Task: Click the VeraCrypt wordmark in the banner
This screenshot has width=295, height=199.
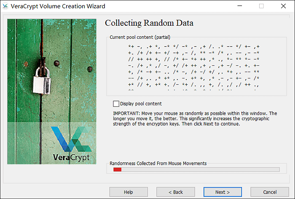Action: (x=72, y=158)
